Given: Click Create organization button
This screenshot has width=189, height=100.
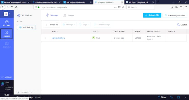Looking at the screenshot, I should [175, 15].
